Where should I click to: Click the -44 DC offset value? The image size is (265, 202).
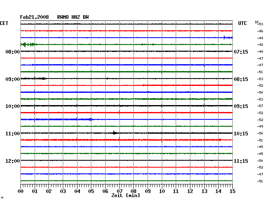(260, 38)
